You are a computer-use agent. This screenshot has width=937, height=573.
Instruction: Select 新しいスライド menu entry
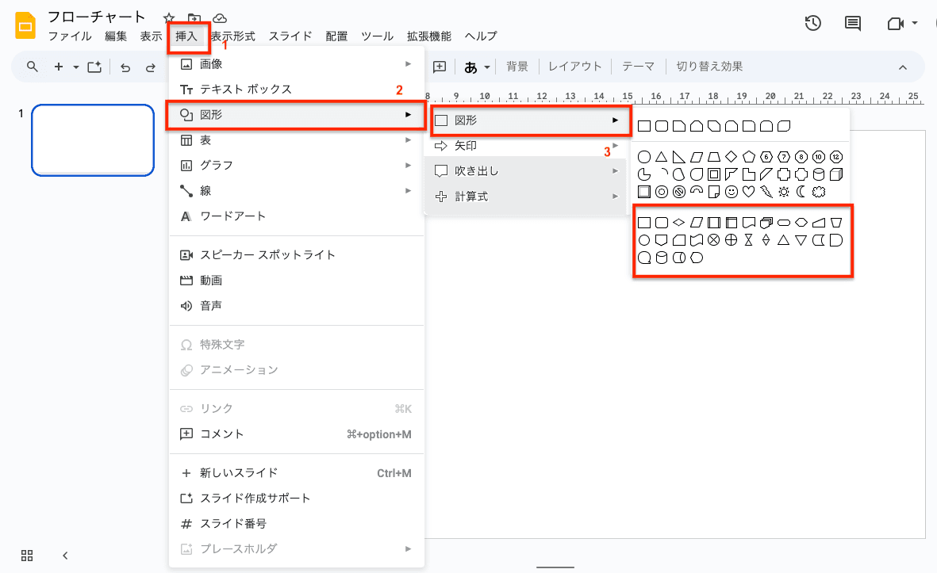239,473
